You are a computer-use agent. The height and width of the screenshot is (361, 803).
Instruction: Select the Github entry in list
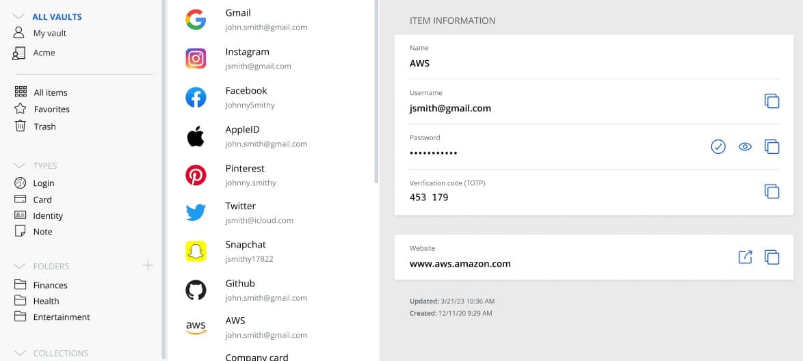click(x=272, y=290)
